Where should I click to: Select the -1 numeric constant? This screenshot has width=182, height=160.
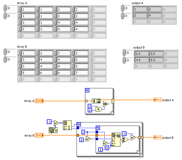[49, 122]
